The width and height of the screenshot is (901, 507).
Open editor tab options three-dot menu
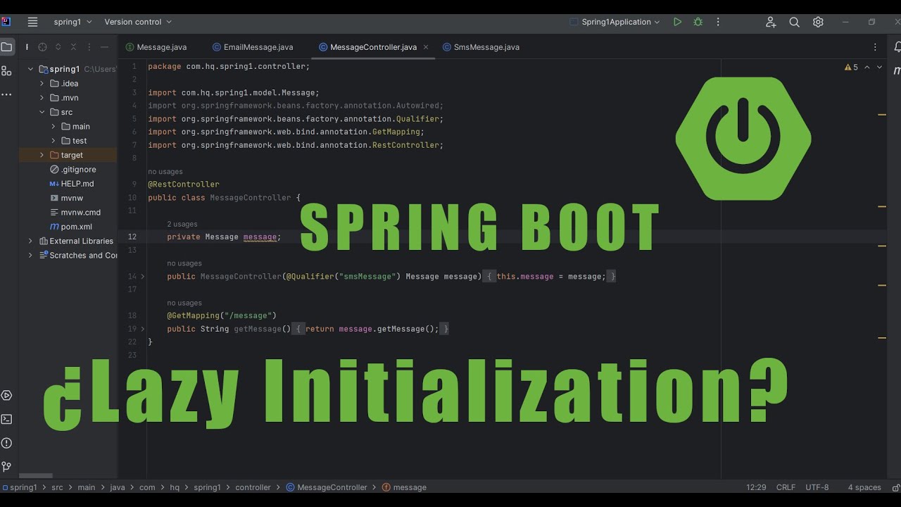tap(876, 47)
